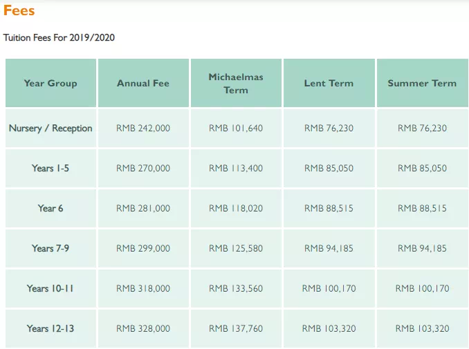Viewport: 469px width, 349px height.
Task: Click the Years 10-11 row label
Action: coord(50,288)
